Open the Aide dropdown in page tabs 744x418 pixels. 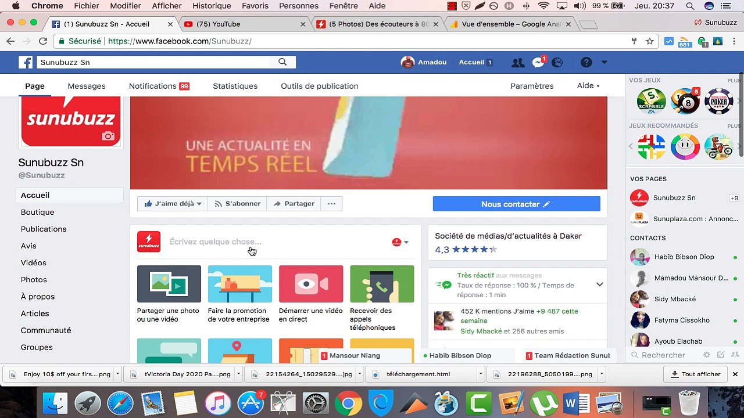(x=588, y=86)
